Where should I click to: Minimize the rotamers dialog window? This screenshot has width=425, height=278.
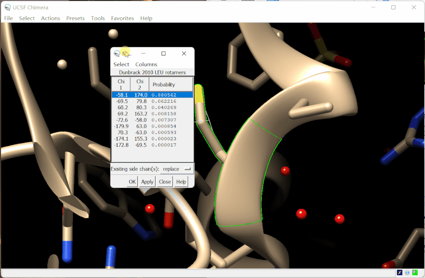point(144,54)
